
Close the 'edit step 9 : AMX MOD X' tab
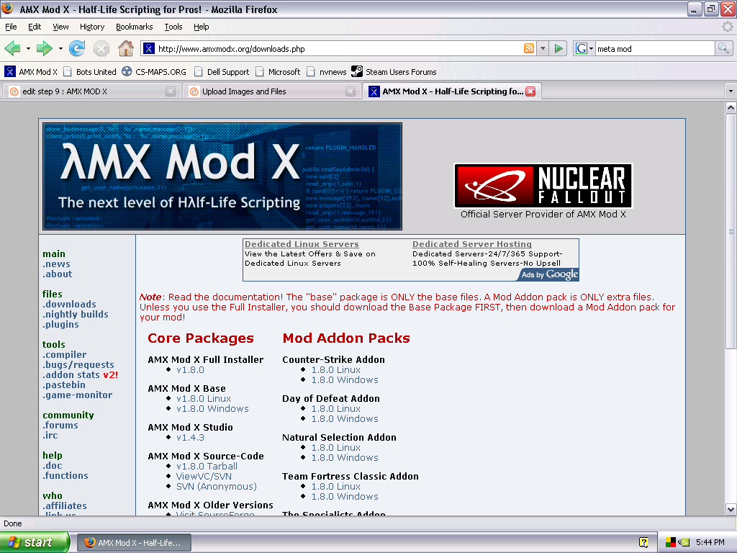pos(171,91)
